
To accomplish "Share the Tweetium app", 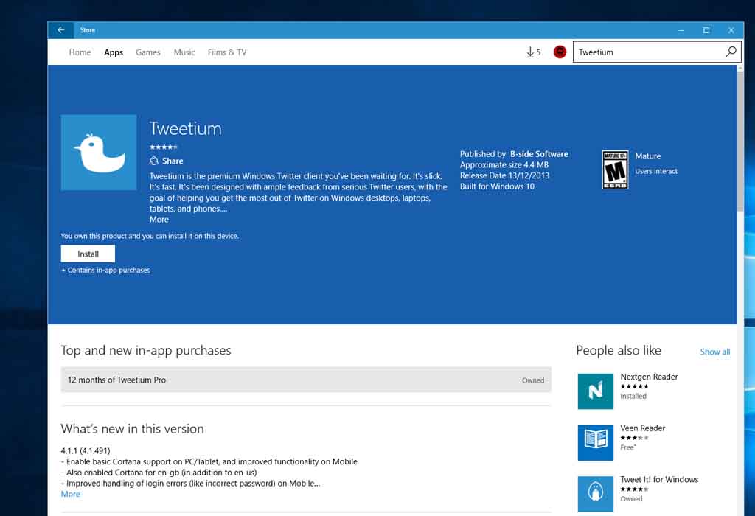I will tap(167, 161).
